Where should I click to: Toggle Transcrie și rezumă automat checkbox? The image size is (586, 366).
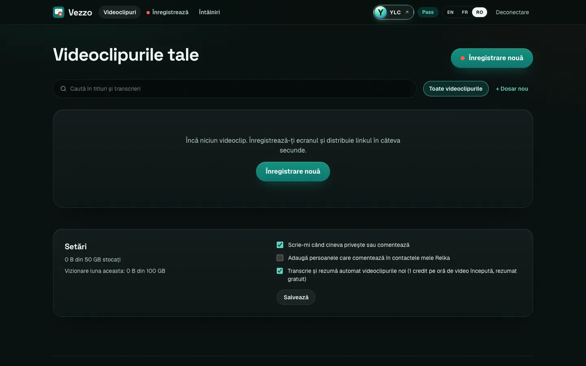point(280,271)
